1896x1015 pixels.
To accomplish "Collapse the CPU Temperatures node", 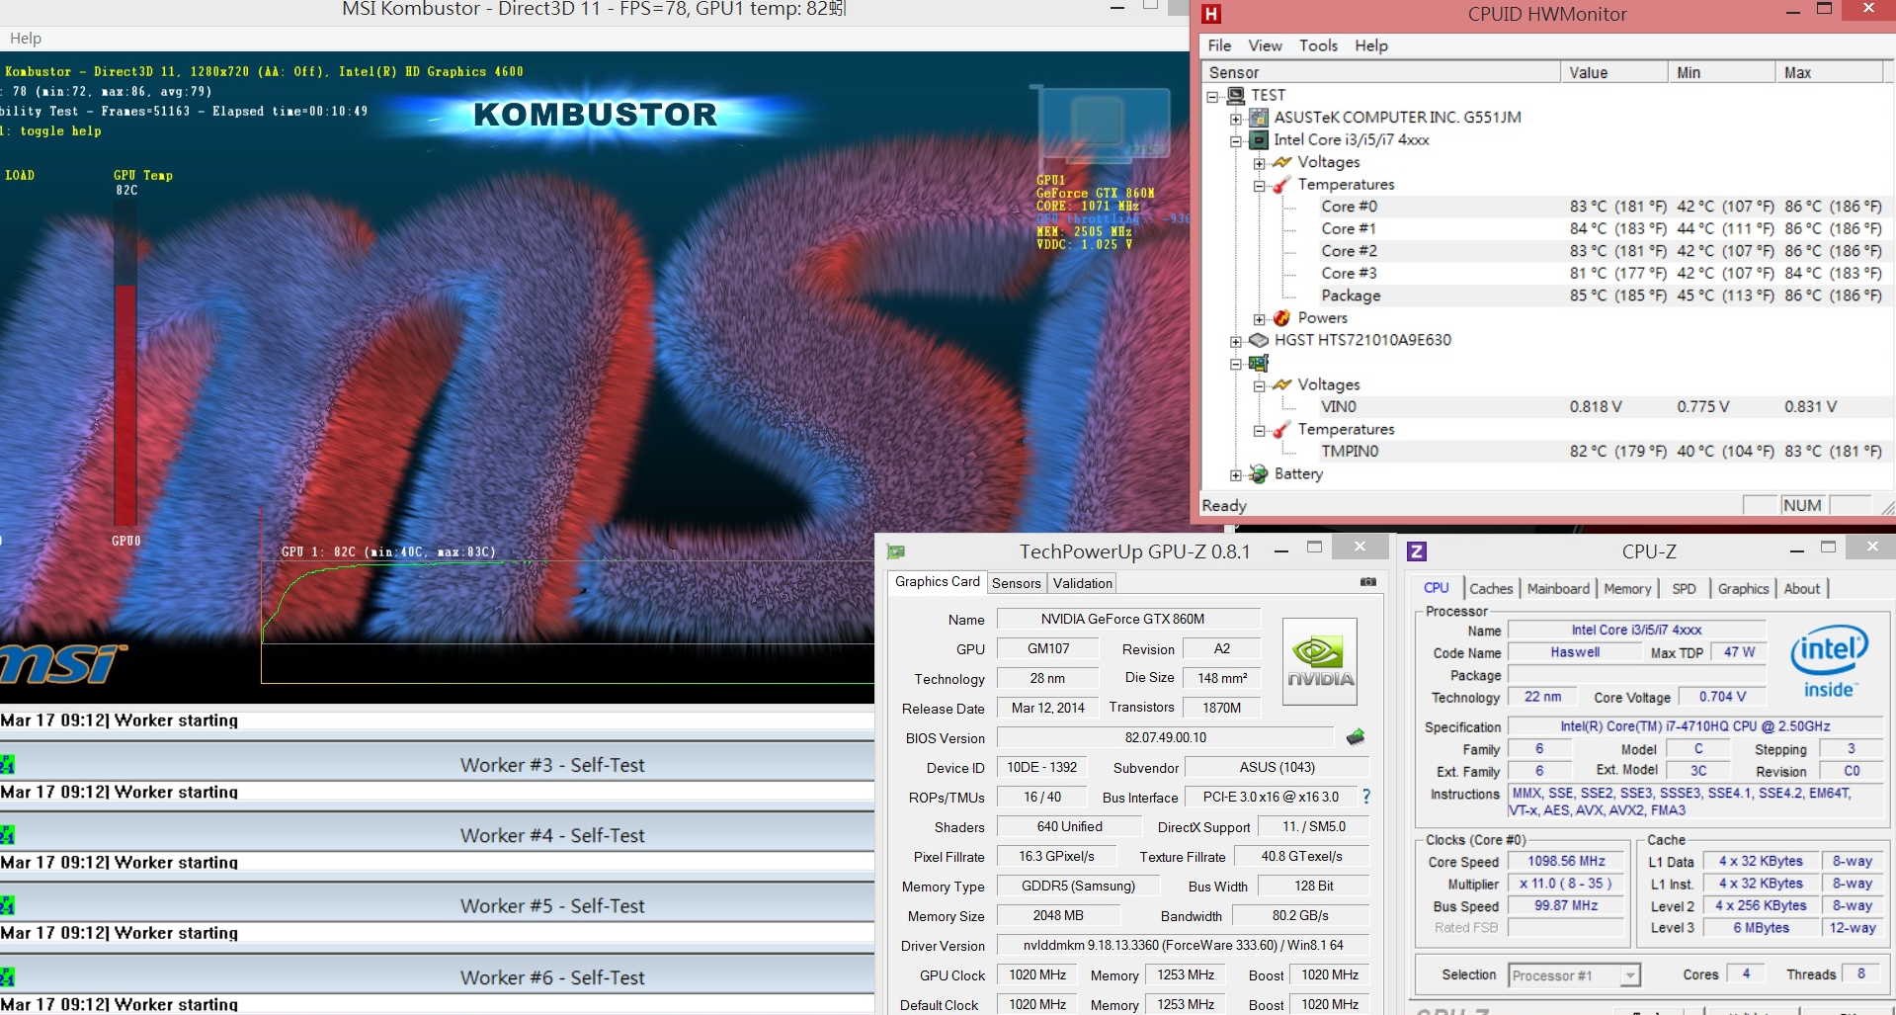I will pos(1260,187).
